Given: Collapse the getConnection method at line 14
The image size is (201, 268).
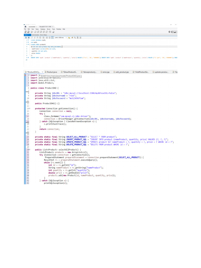Looking at the screenshot, I should tap(30, 108).
